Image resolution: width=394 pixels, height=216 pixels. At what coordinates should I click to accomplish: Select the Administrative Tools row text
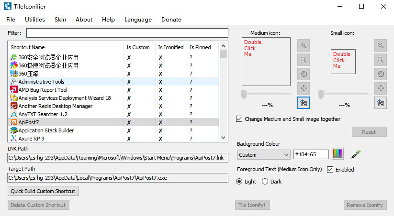click(x=42, y=82)
